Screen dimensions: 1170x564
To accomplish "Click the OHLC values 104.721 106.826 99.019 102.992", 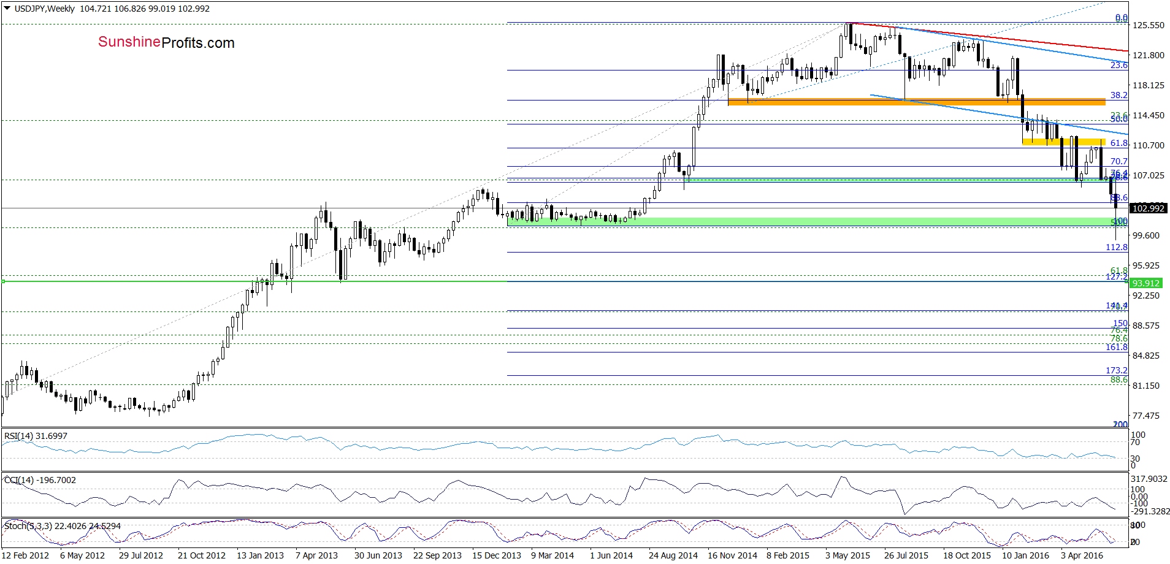I will (145, 9).
